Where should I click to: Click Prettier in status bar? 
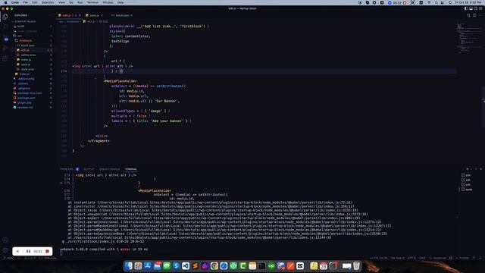463,258
